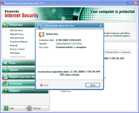The image size is (139, 113).
Task: Open Reports and data files section
Action: tap(19, 77)
